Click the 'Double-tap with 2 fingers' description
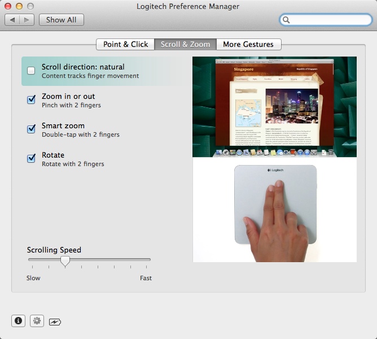 click(81, 134)
